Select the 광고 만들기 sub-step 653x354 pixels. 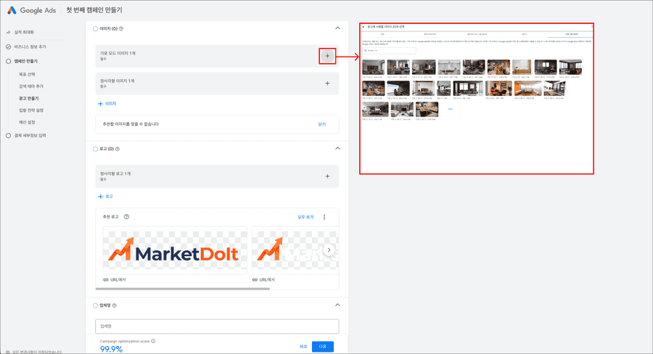point(28,98)
